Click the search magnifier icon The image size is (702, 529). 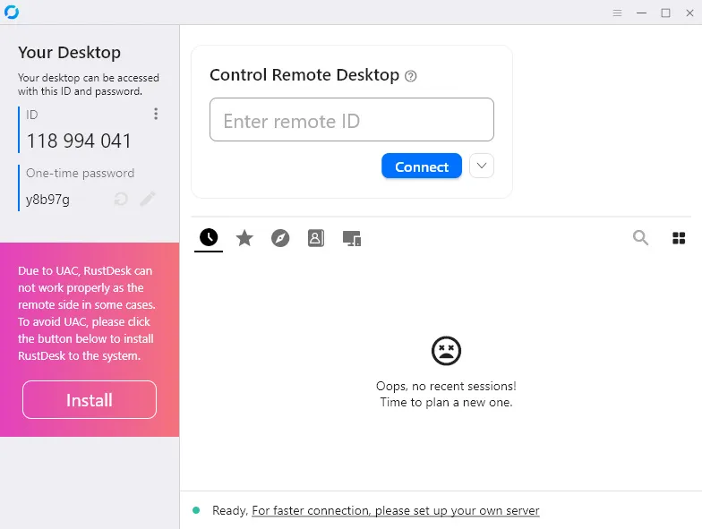click(641, 238)
